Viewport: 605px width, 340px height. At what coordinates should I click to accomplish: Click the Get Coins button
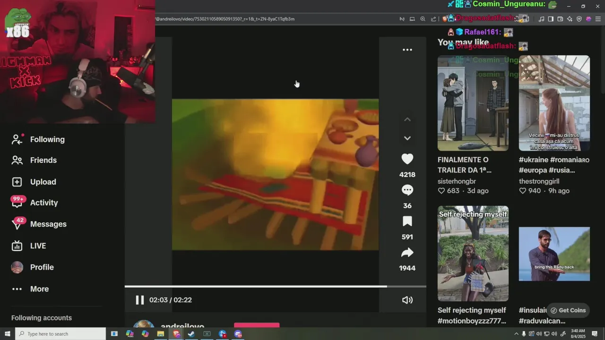point(568,310)
